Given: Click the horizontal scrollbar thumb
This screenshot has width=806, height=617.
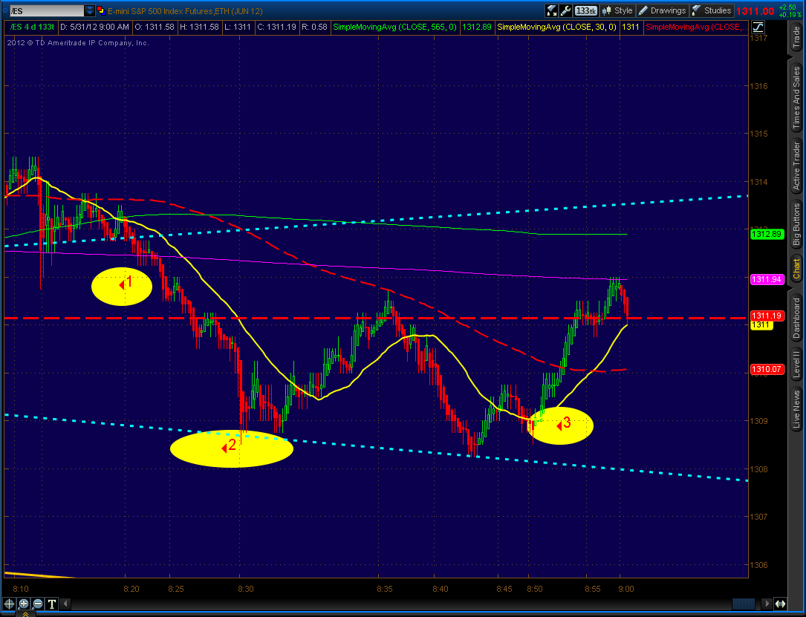Looking at the screenshot, I should [x=744, y=604].
